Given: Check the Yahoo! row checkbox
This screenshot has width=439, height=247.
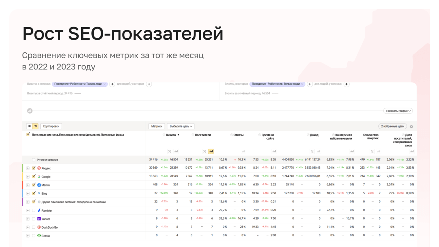Looking at the screenshot, I should [x=33, y=219].
